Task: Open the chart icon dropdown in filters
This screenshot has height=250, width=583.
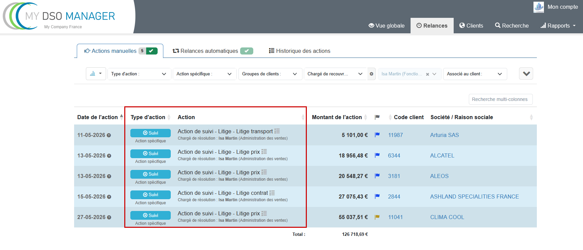Action: point(96,74)
